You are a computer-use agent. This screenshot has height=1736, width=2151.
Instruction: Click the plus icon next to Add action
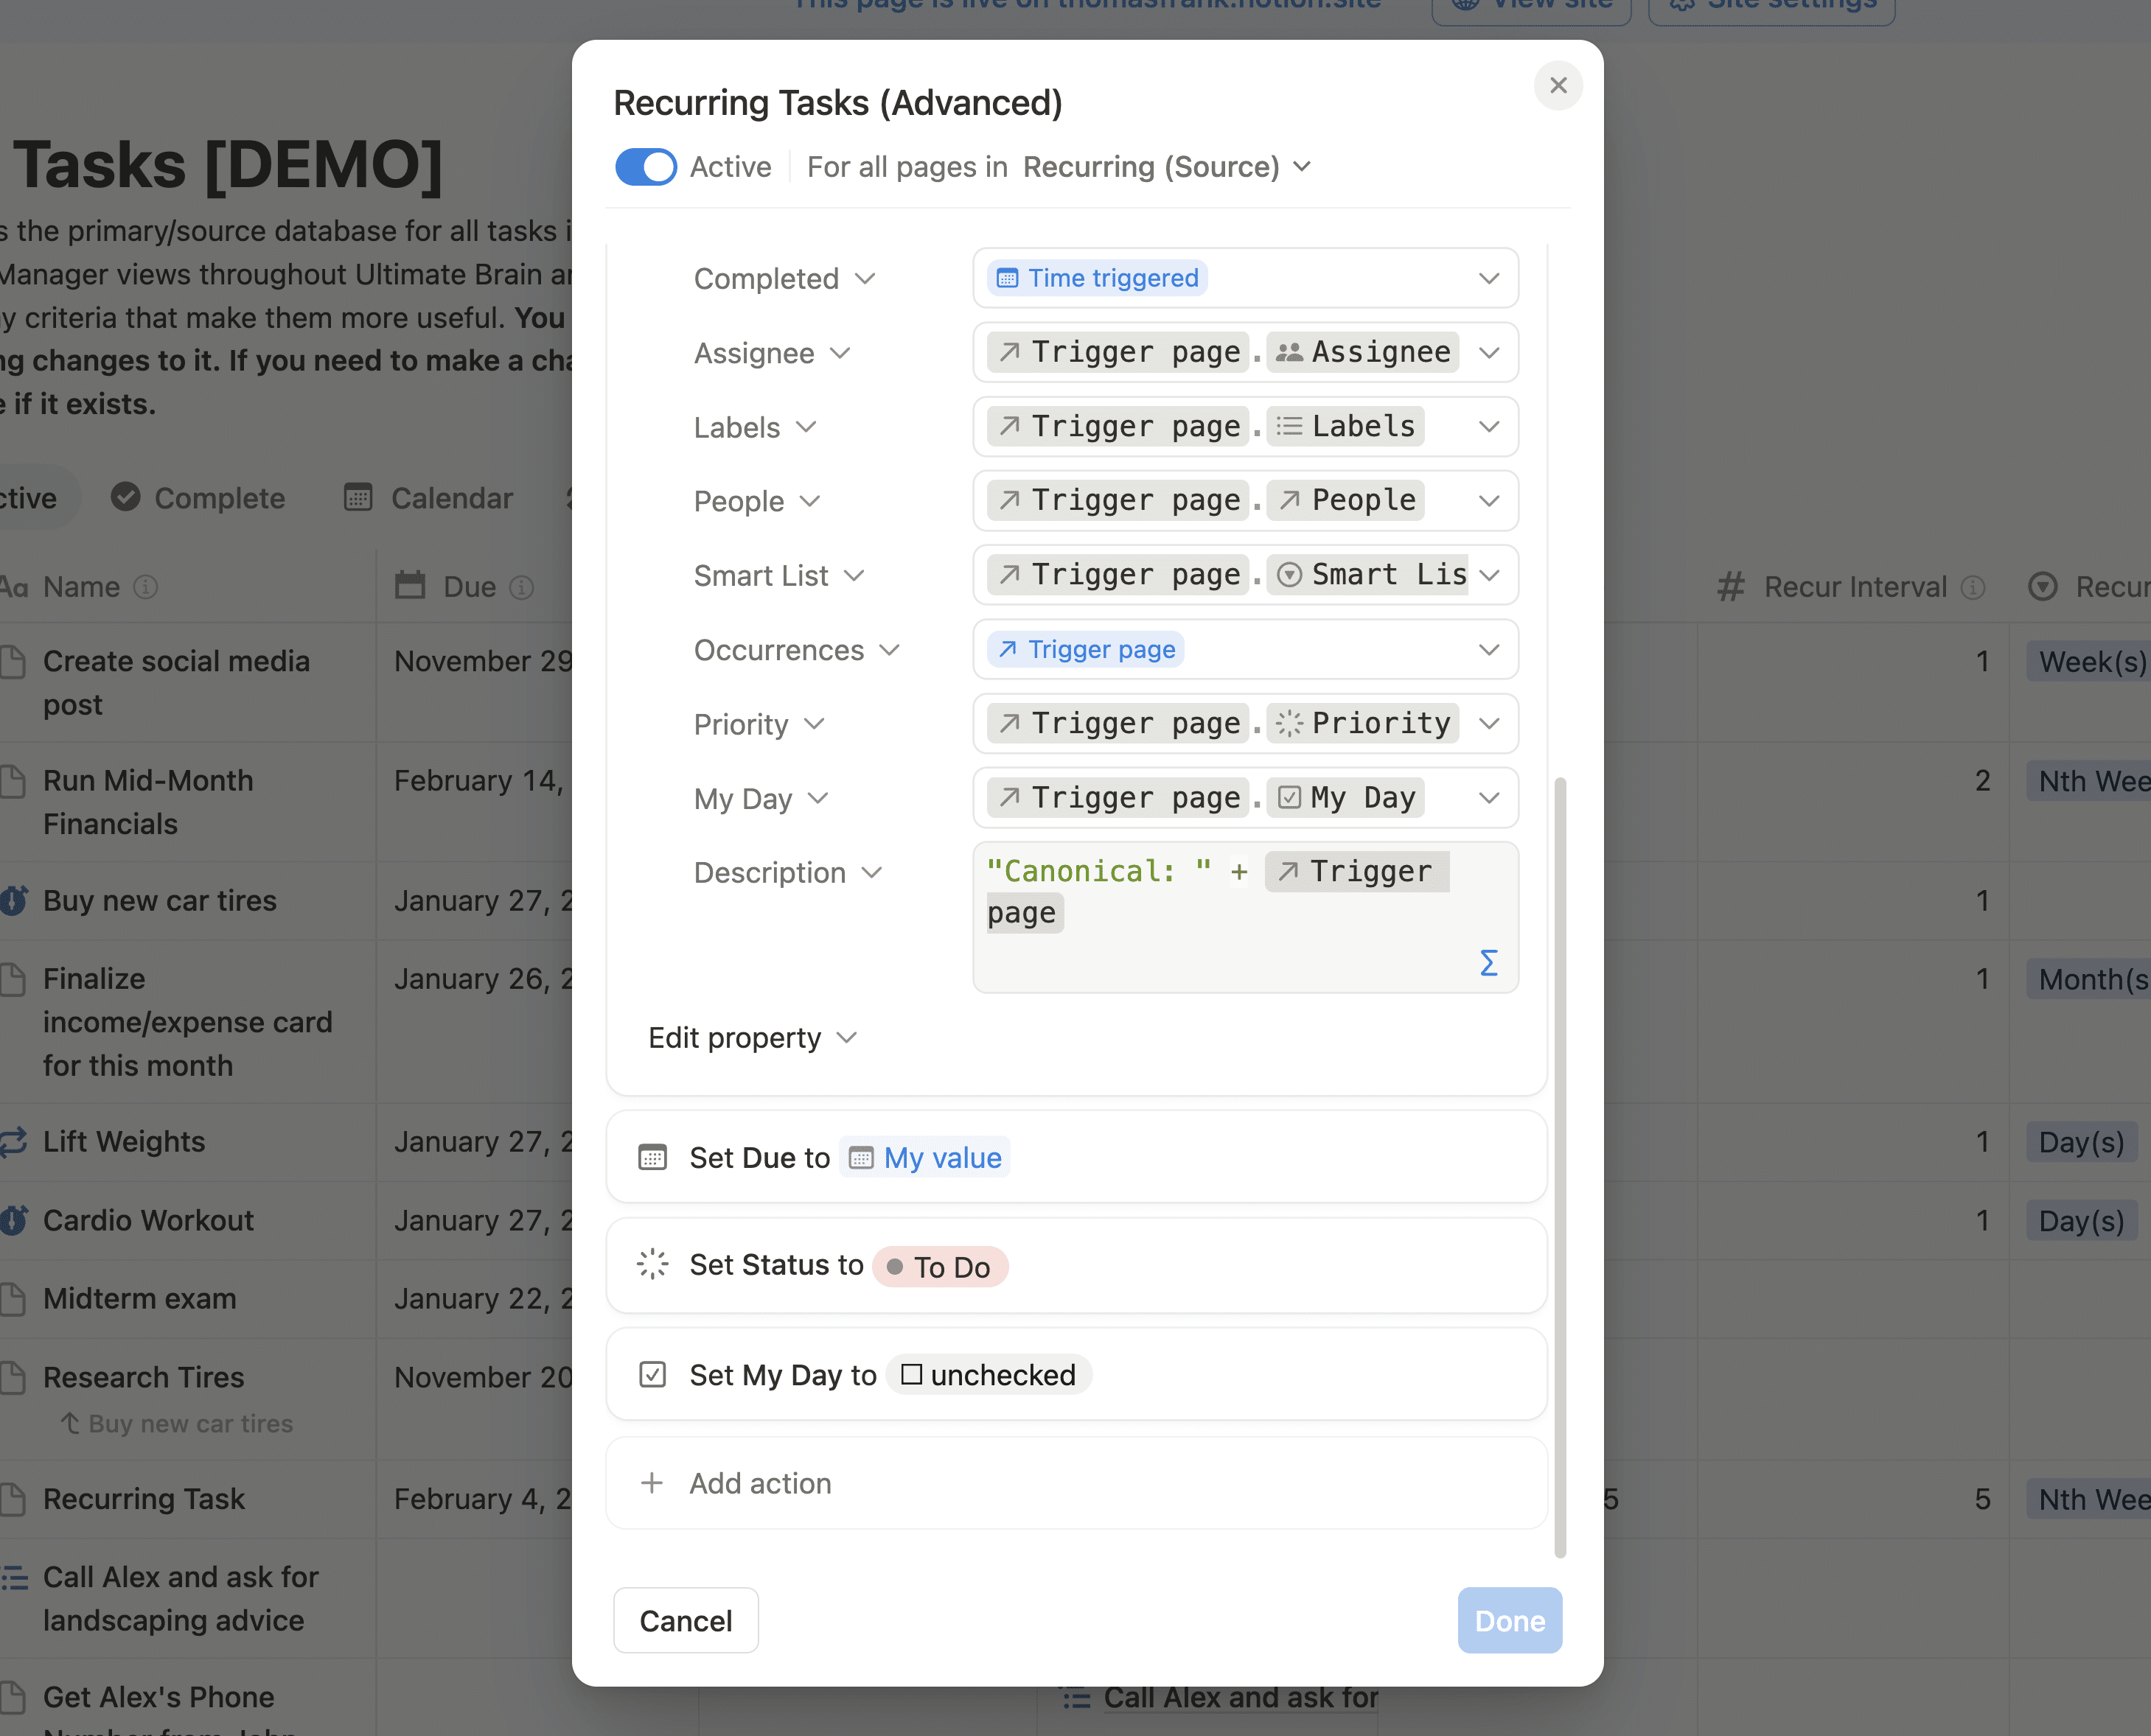(x=652, y=1483)
